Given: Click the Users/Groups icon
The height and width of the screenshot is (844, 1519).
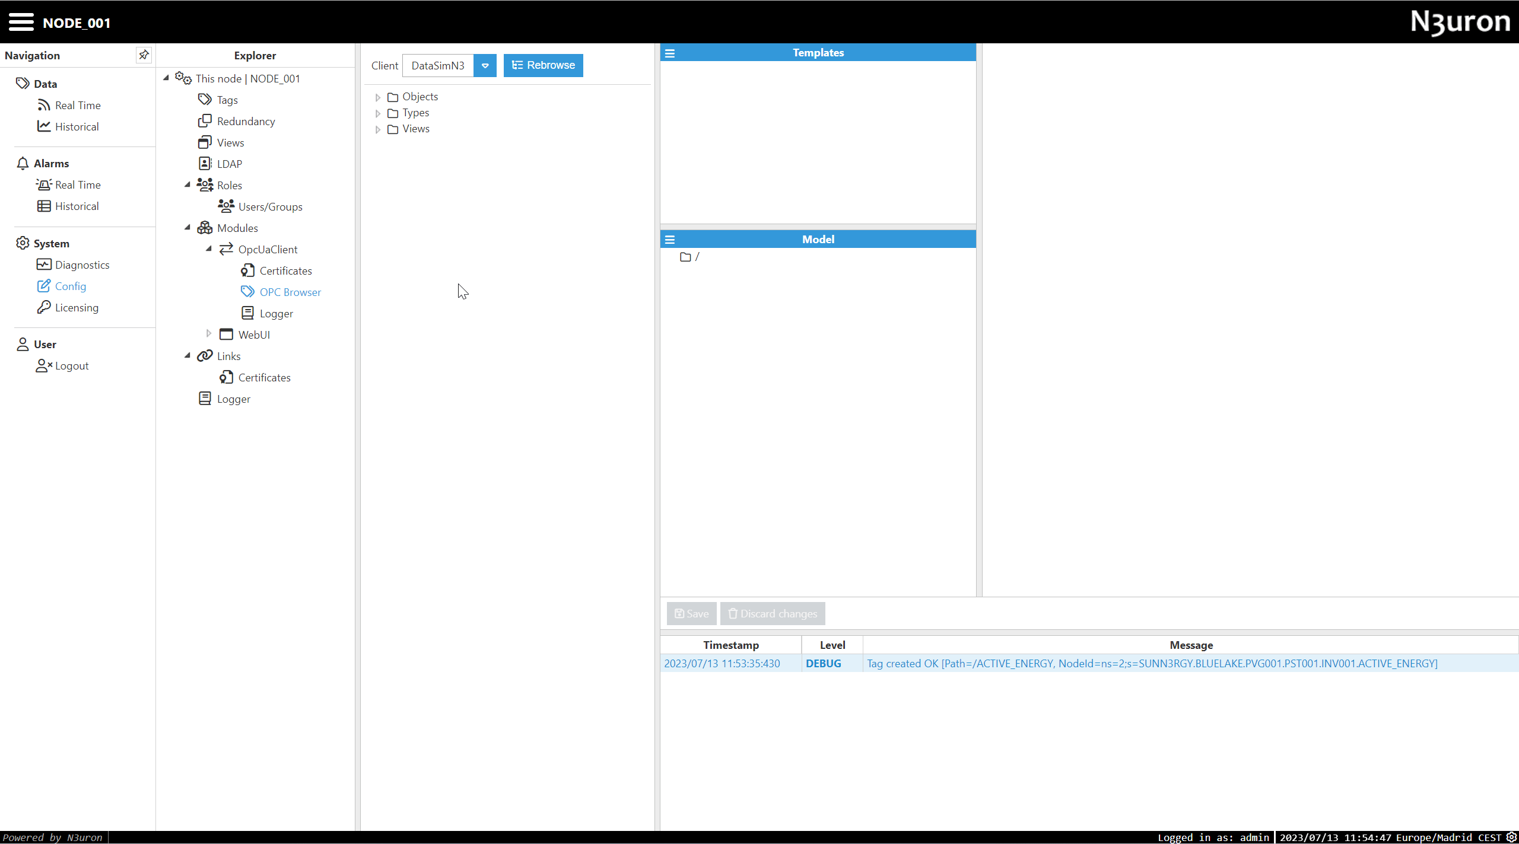Looking at the screenshot, I should click(x=226, y=206).
